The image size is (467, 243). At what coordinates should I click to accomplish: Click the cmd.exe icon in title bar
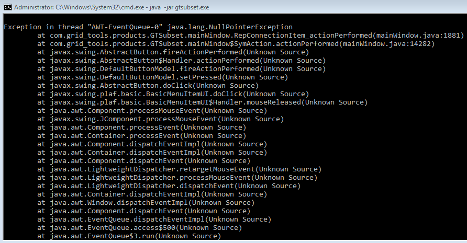point(7,7)
